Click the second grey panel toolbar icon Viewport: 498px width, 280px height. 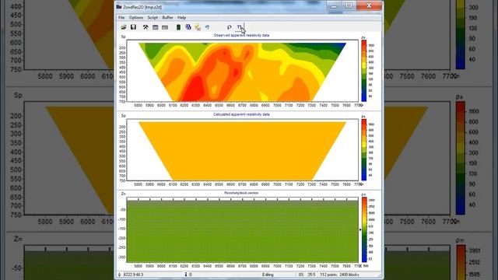(165, 27)
